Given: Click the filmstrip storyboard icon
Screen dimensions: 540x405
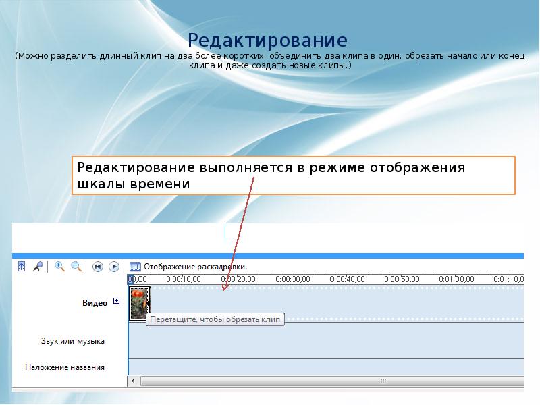Looking at the screenshot, I should pyautogui.click(x=135, y=267).
